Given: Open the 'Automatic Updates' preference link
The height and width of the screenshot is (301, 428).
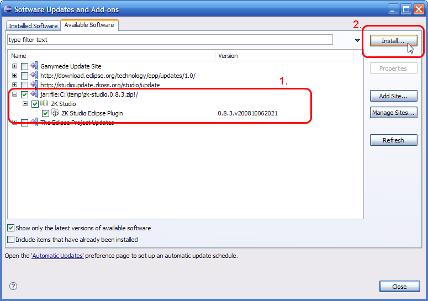Looking at the screenshot, I should 57,256.
